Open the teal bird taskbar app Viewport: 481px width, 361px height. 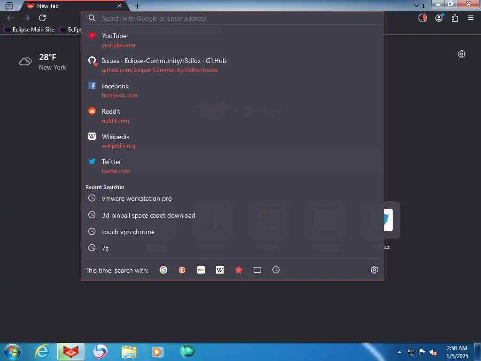coord(187,351)
